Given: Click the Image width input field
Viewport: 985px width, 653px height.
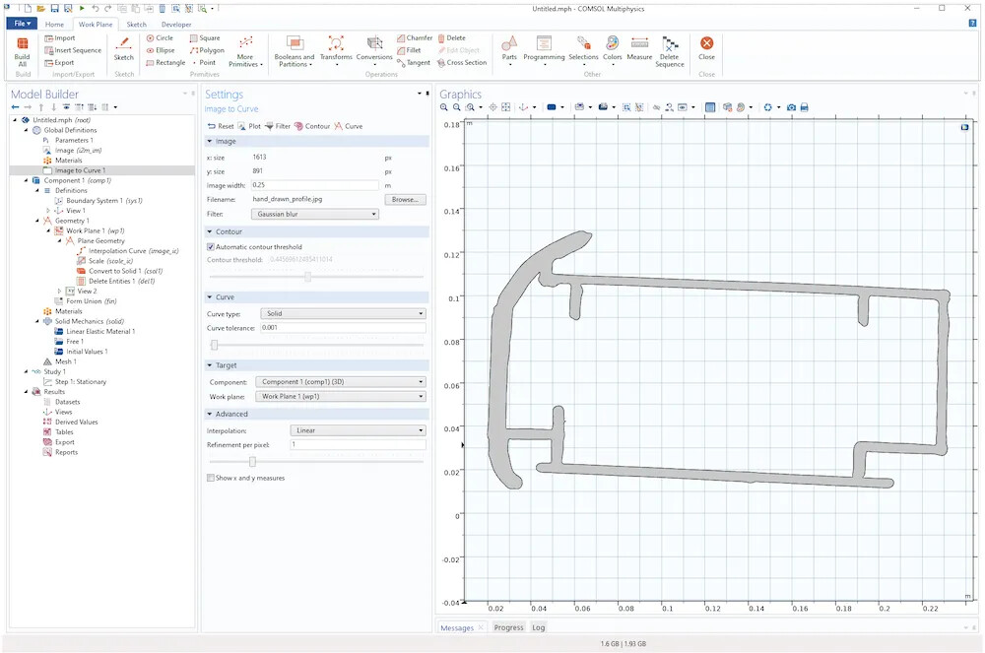Looking at the screenshot, I should 314,185.
